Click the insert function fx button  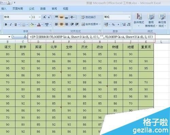[x=25, y=37]
